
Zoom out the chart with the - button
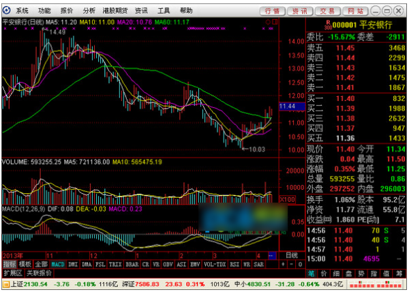[x=292, y=264]
